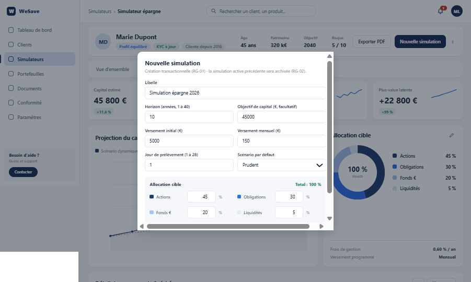Click the Documents sidebar icon

pos(11,88)
